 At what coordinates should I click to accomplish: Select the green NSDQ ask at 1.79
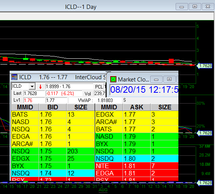click(x=137, y=151)
